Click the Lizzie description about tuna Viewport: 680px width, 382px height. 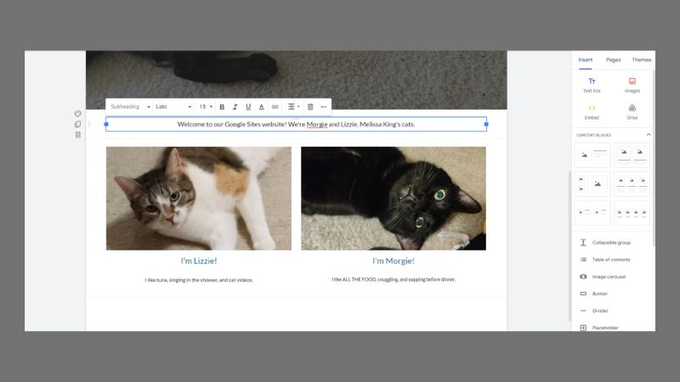click(x=199, y=280)
